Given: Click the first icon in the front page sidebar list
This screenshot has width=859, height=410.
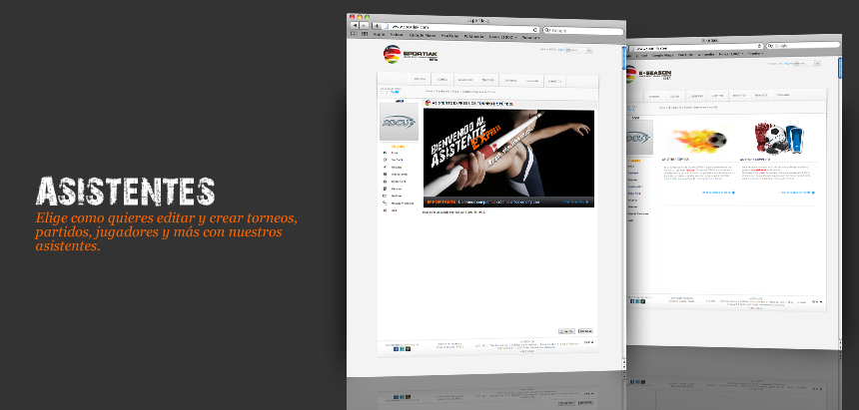Looking at the screenshot, I should click(x=386, y=153).
